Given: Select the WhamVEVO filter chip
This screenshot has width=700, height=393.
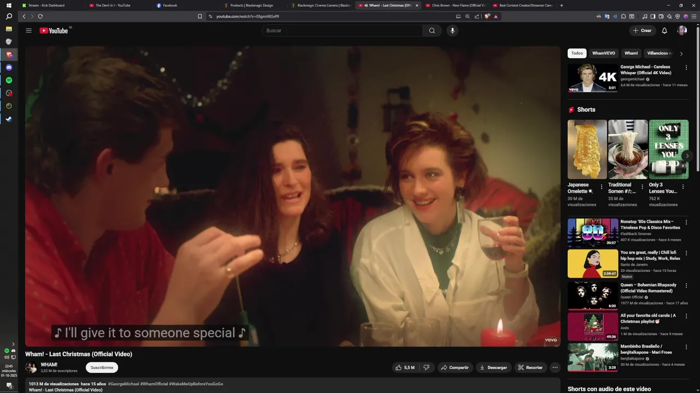Looking at the screenshot, I should [x=604, y=53].
